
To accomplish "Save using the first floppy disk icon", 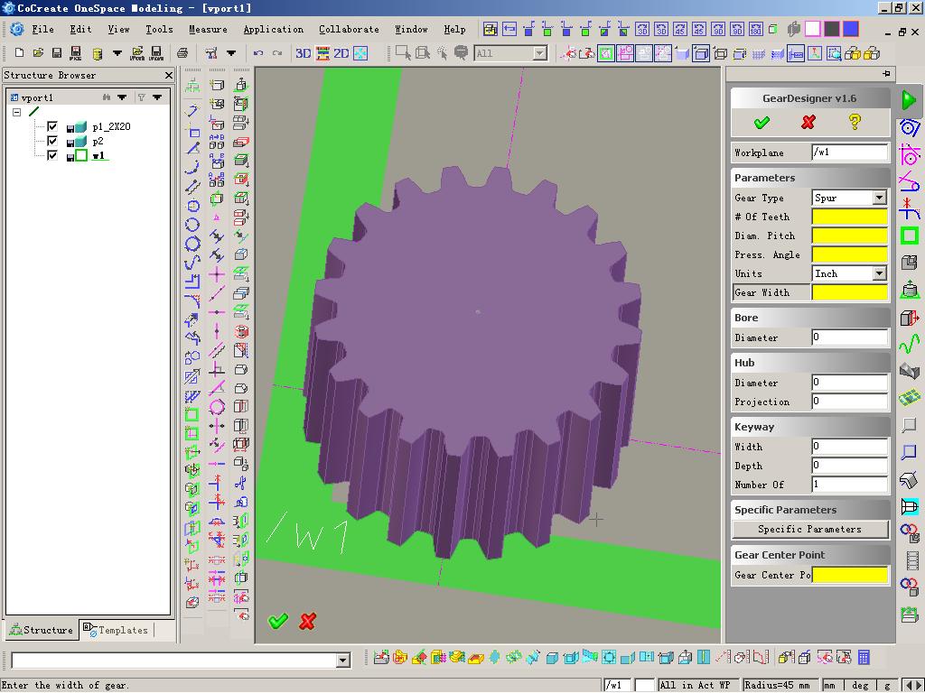I will [57, 53].
